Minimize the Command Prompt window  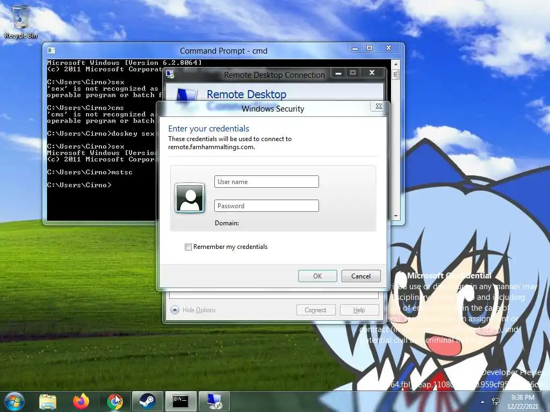[x=355, y=48]
